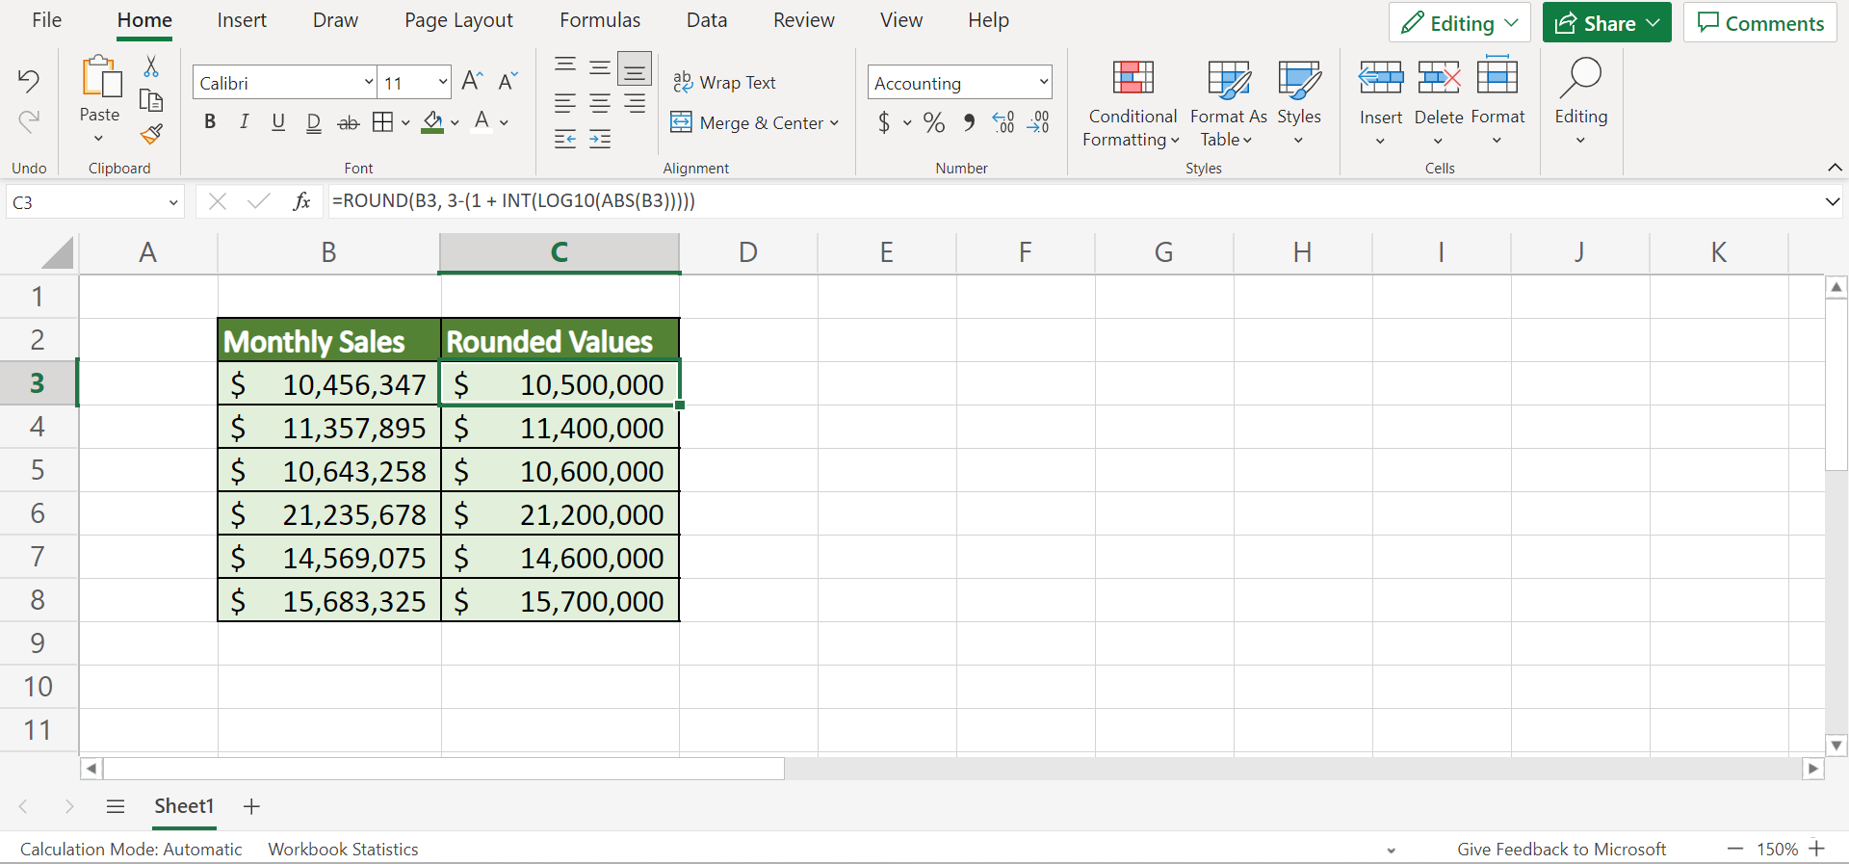Image resolution: width=1849 pixels, height=864 pixels.
Task: Open the Calibri font name dropdown
Action: click(368, 83)
